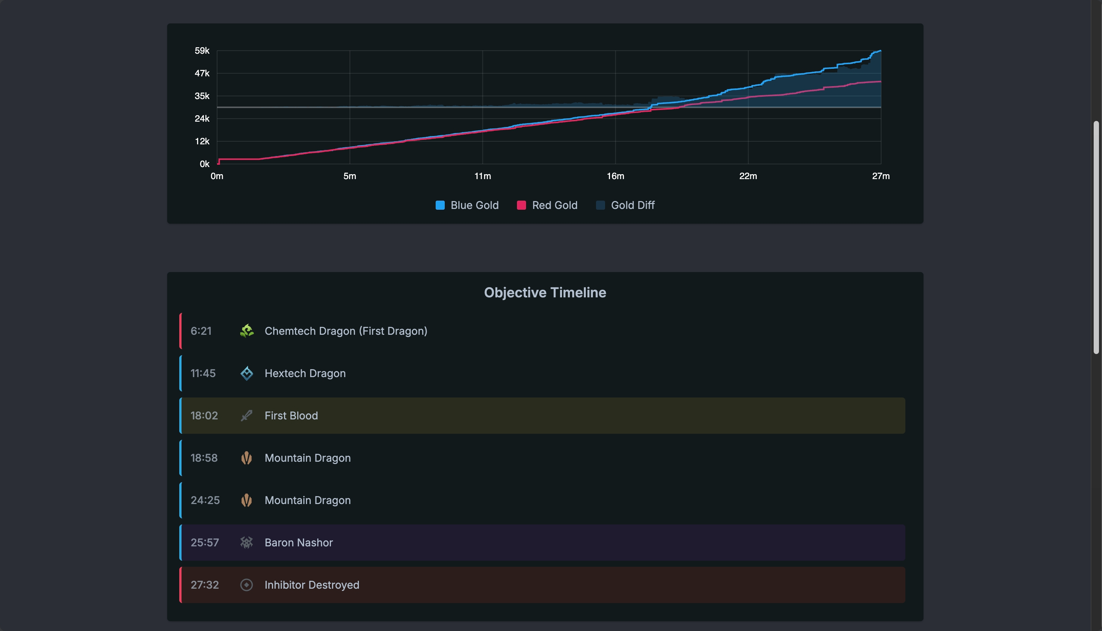Click the 6:21 Chemtech Dragon entry text
The width and height of the screenshot is (1102, 631).
[346, 331]
